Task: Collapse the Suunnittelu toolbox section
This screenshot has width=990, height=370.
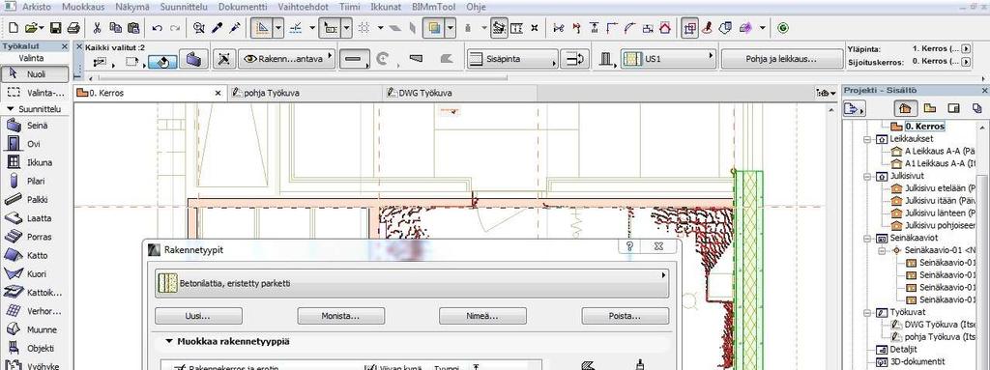Action: (10, 108)
